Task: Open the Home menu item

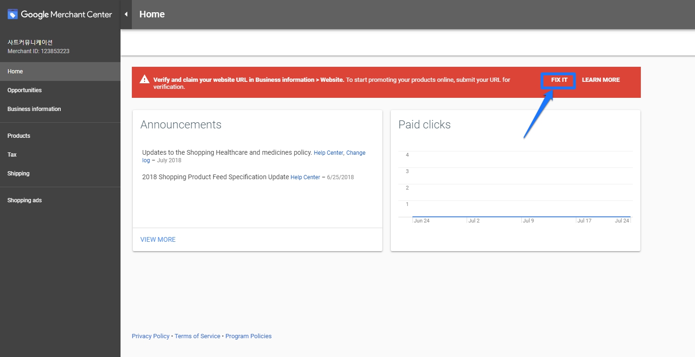Action: point(60,71)
